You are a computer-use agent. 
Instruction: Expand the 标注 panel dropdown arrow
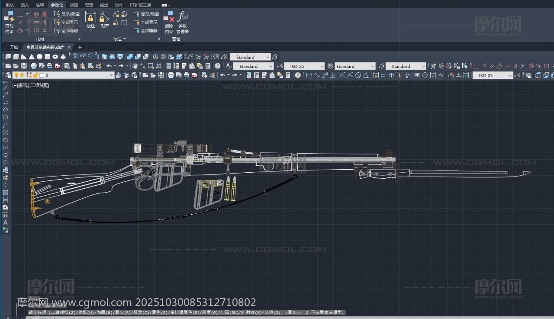coord(125,39)
